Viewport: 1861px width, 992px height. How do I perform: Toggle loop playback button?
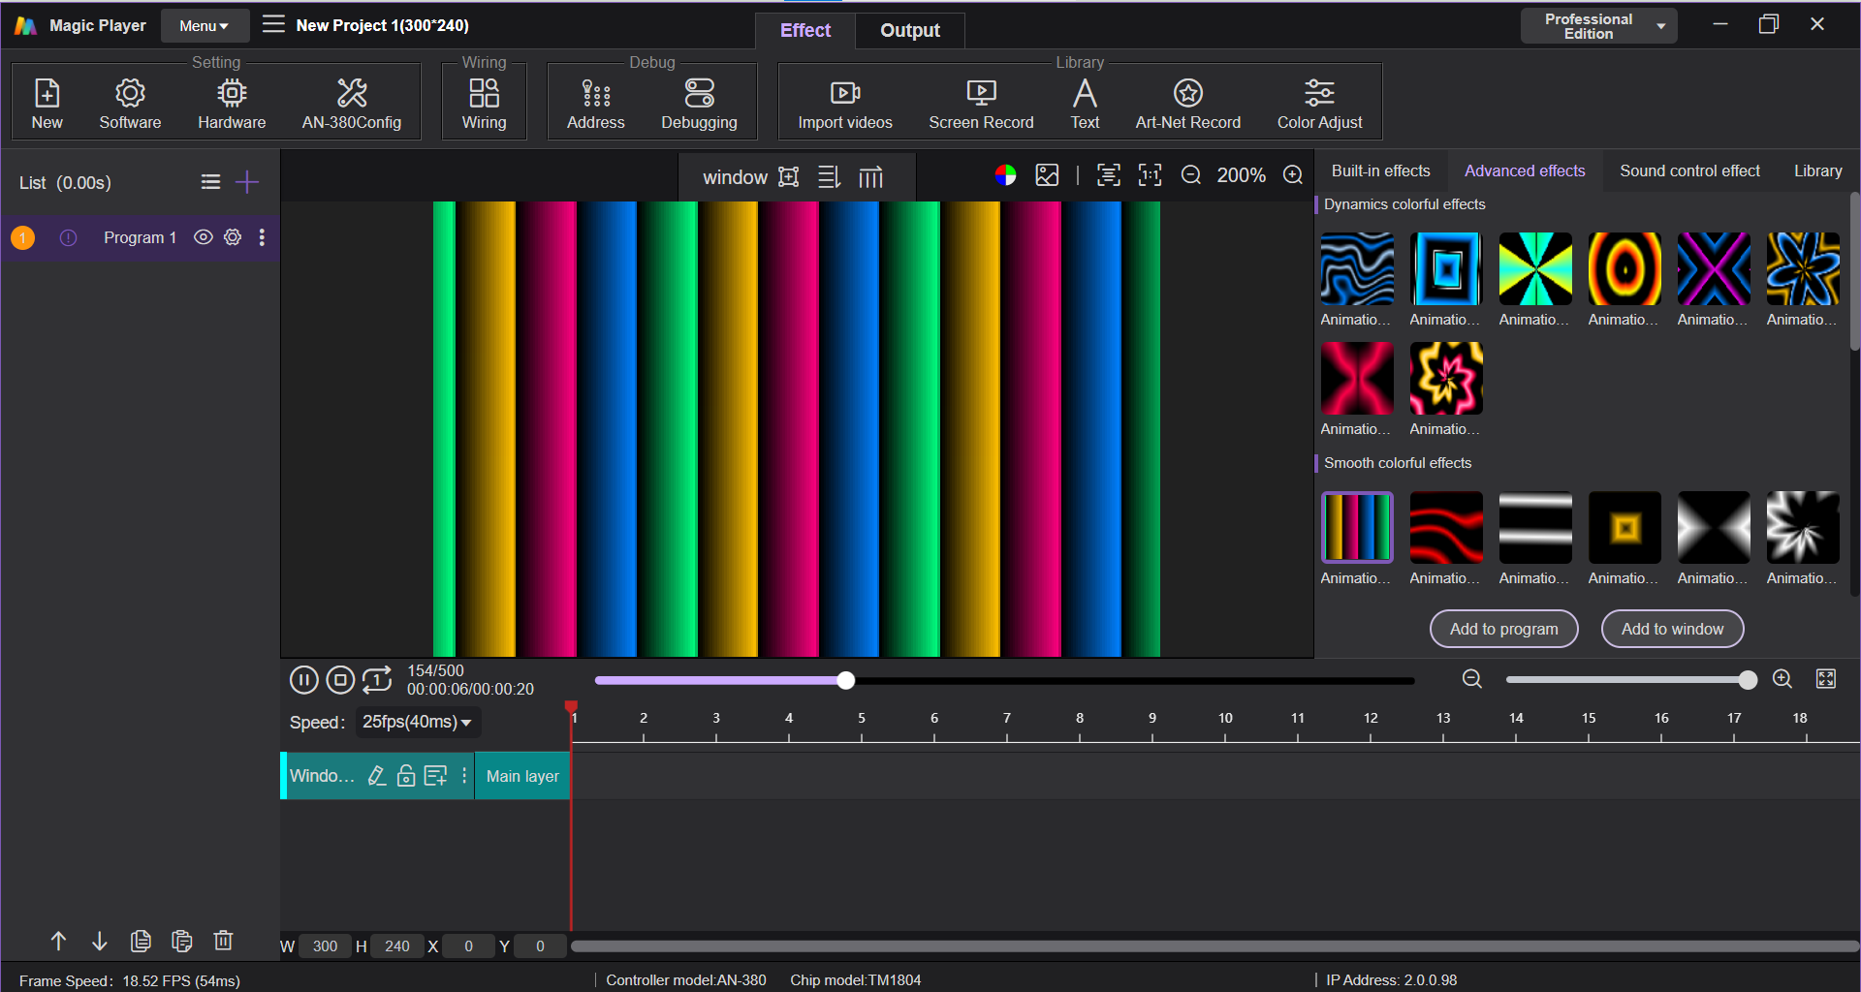(x=377, y=680)
